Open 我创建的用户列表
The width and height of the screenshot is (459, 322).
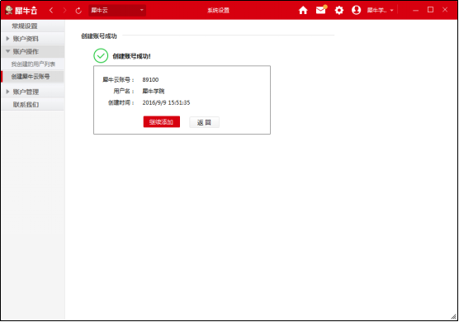pyautogui.click(x=33, y=64)
